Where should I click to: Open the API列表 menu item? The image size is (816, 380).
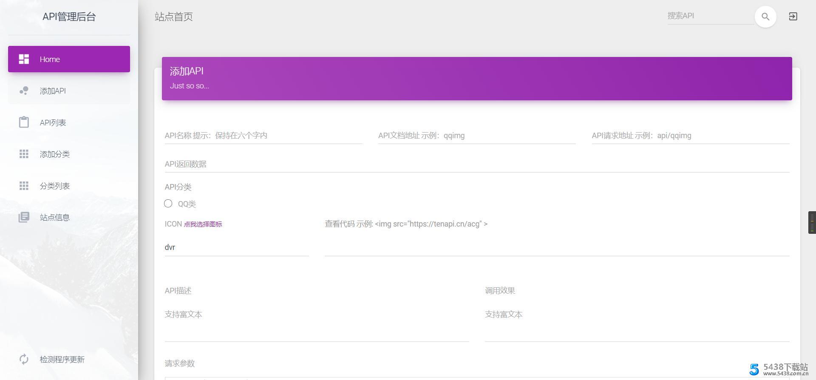pyautogui.click(x=53, y=122)
